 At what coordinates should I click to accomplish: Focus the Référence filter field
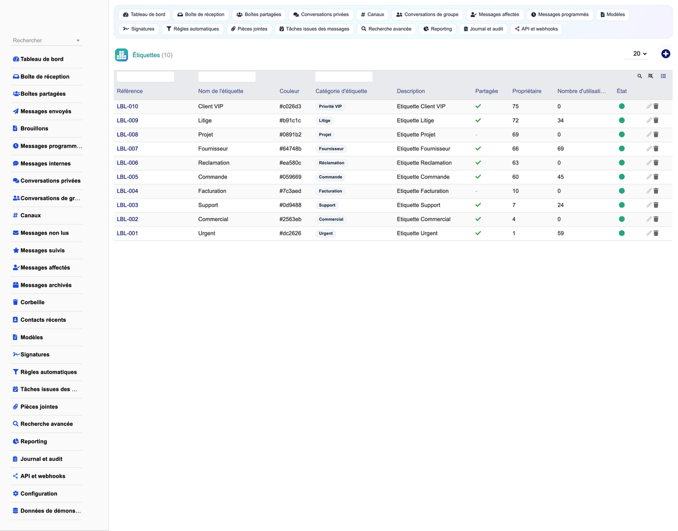click(x=145, y=76)
